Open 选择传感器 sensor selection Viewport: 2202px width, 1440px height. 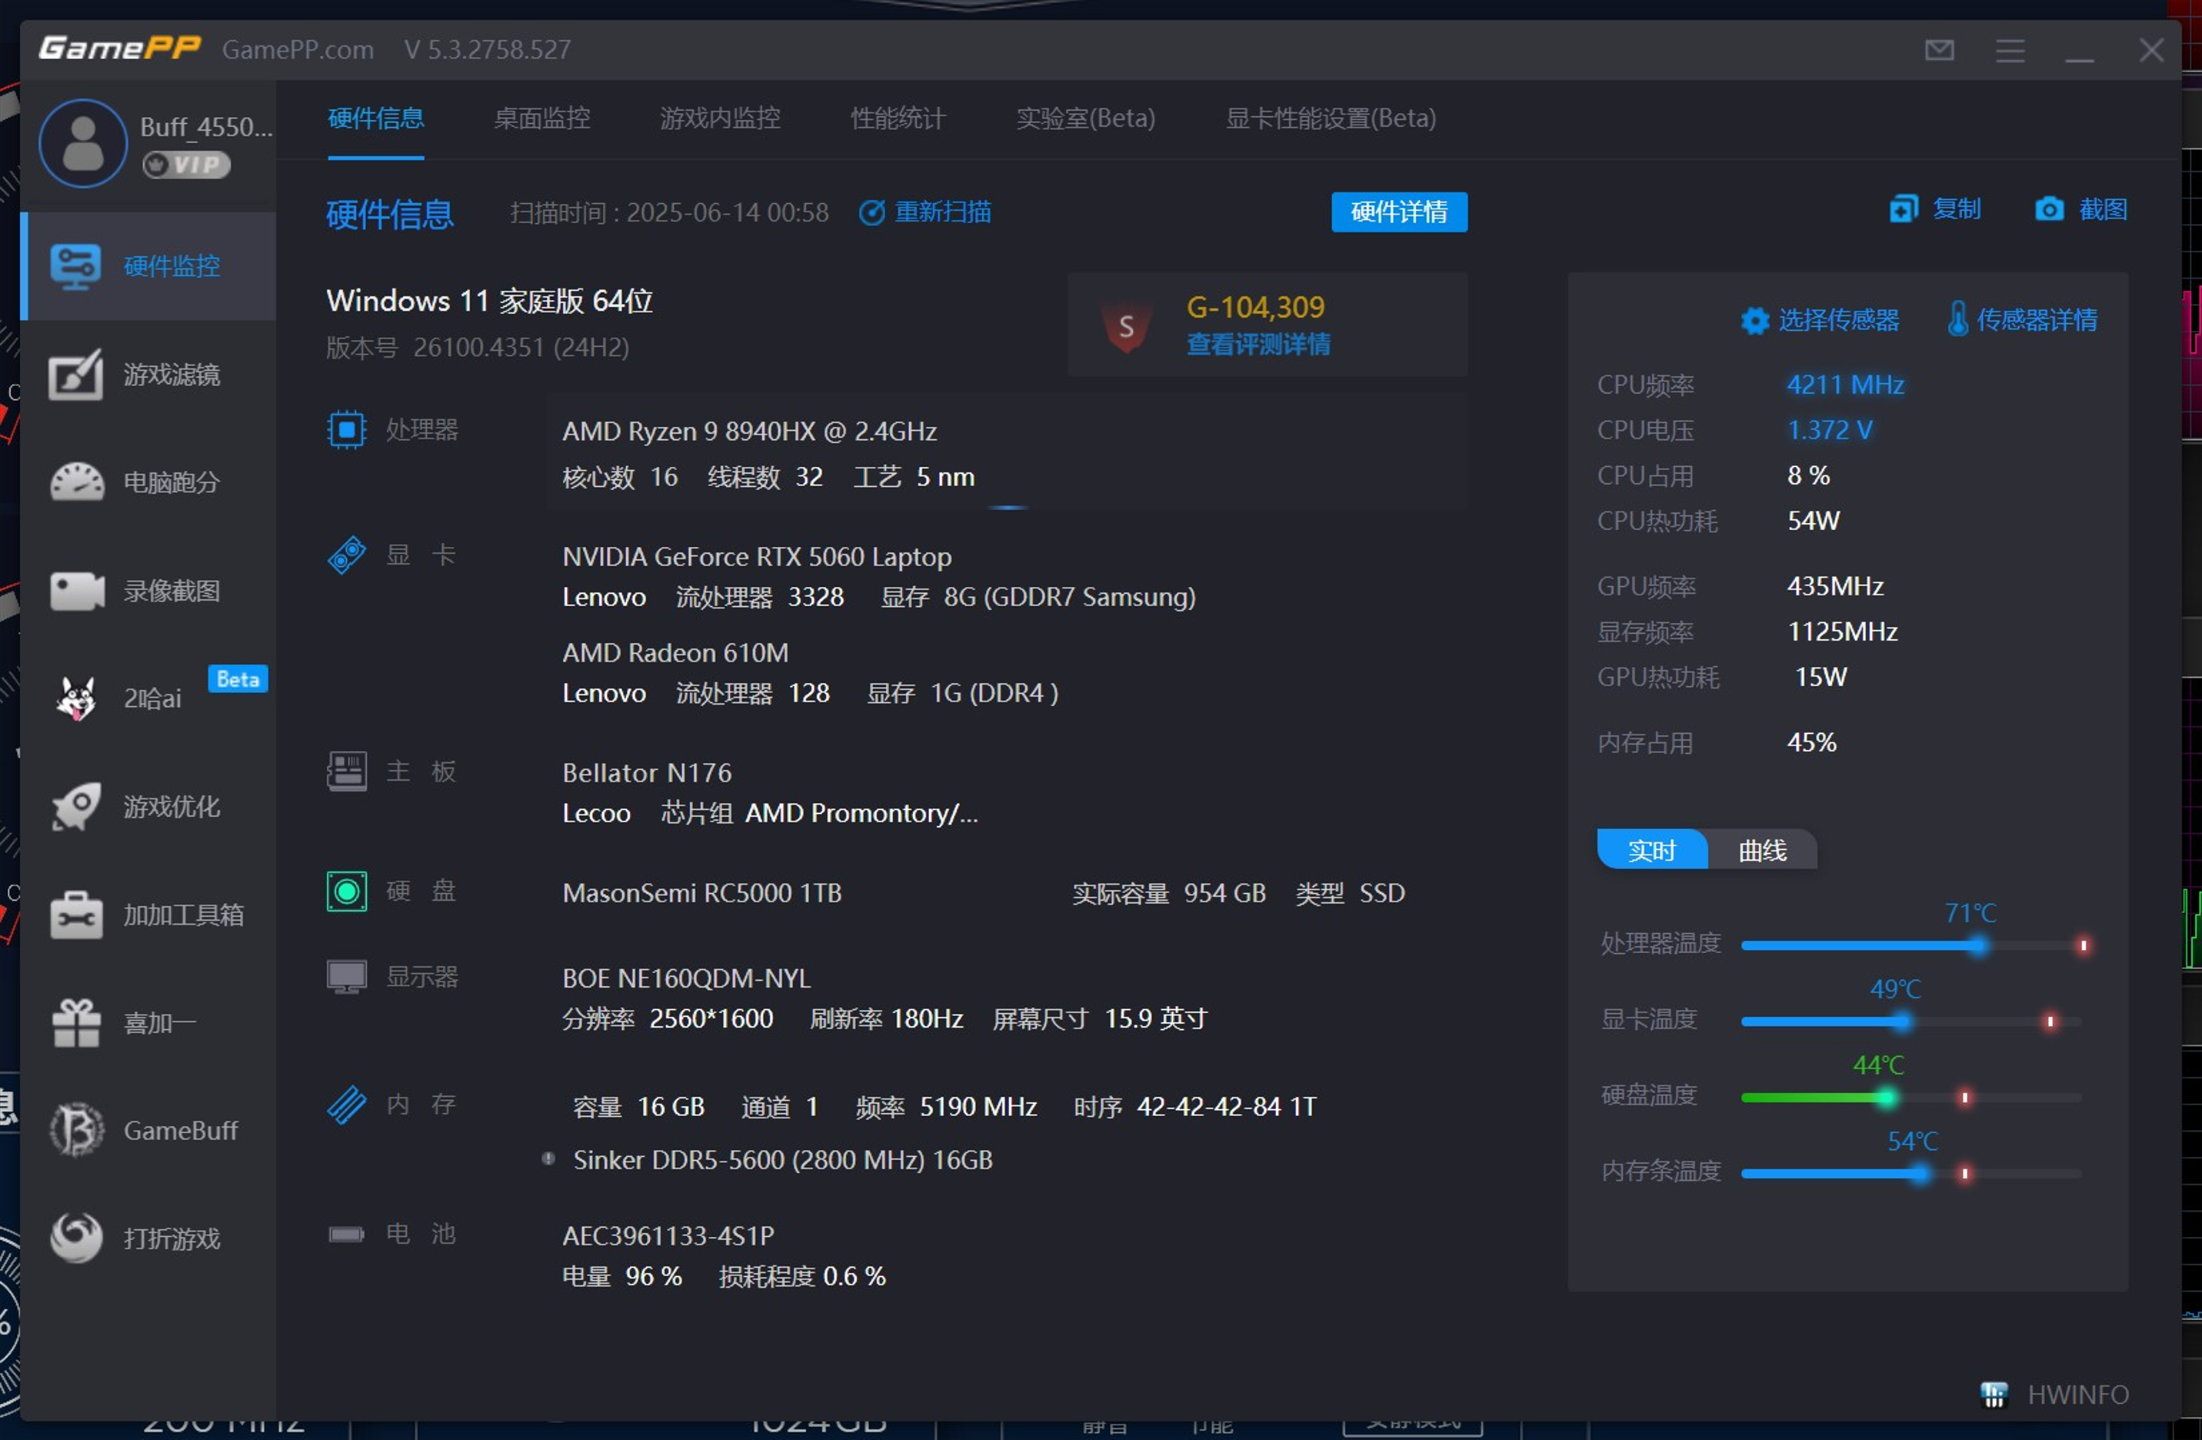click(x=1819, y=320)
